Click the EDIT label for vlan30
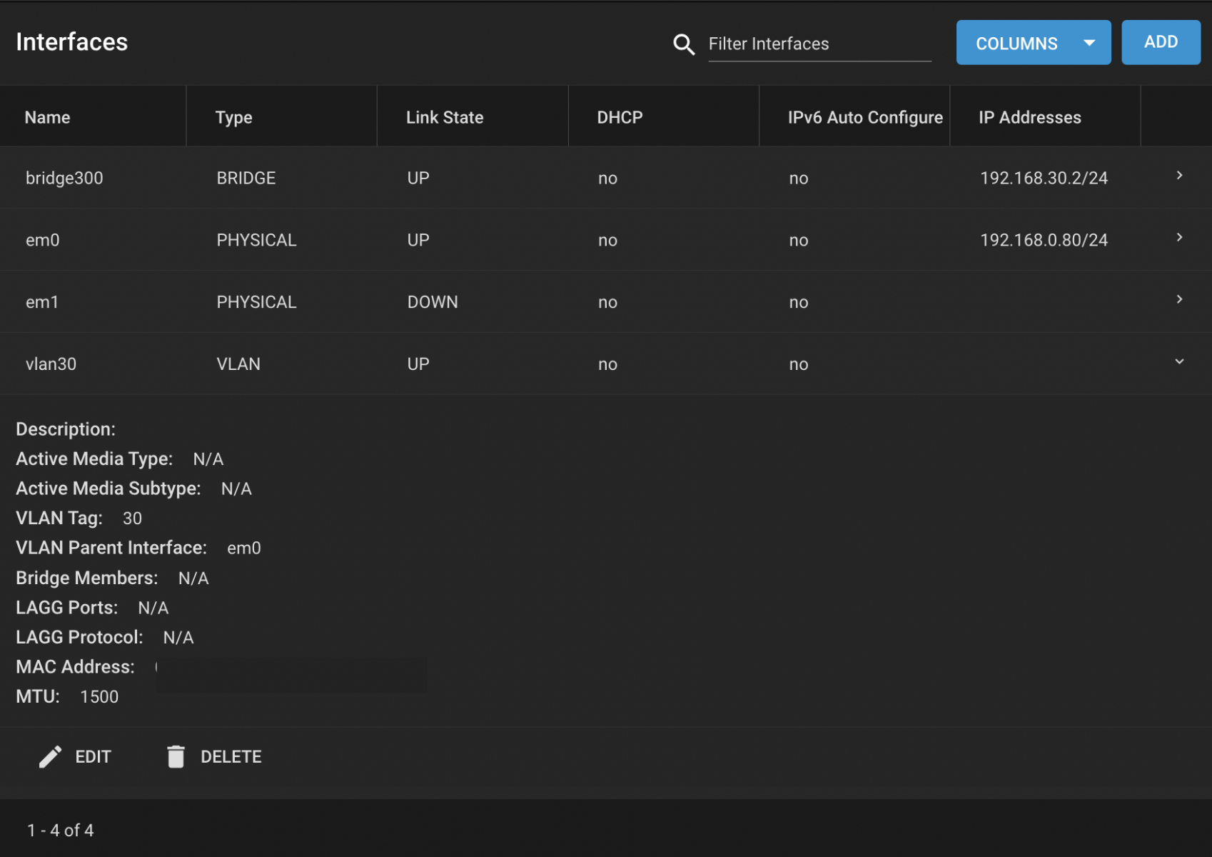 94,757
